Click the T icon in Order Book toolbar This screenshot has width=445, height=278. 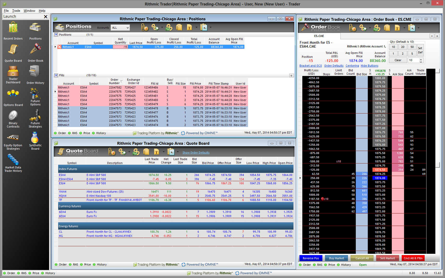point(397,28)
